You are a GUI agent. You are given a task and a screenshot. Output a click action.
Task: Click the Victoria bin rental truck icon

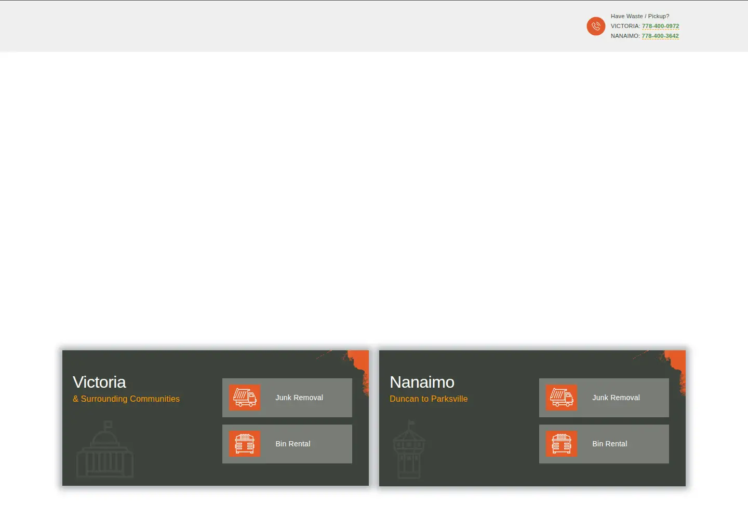point(245,444)
